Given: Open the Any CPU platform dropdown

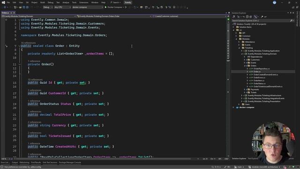Looking at the screenshot, I should click(62, 8).
